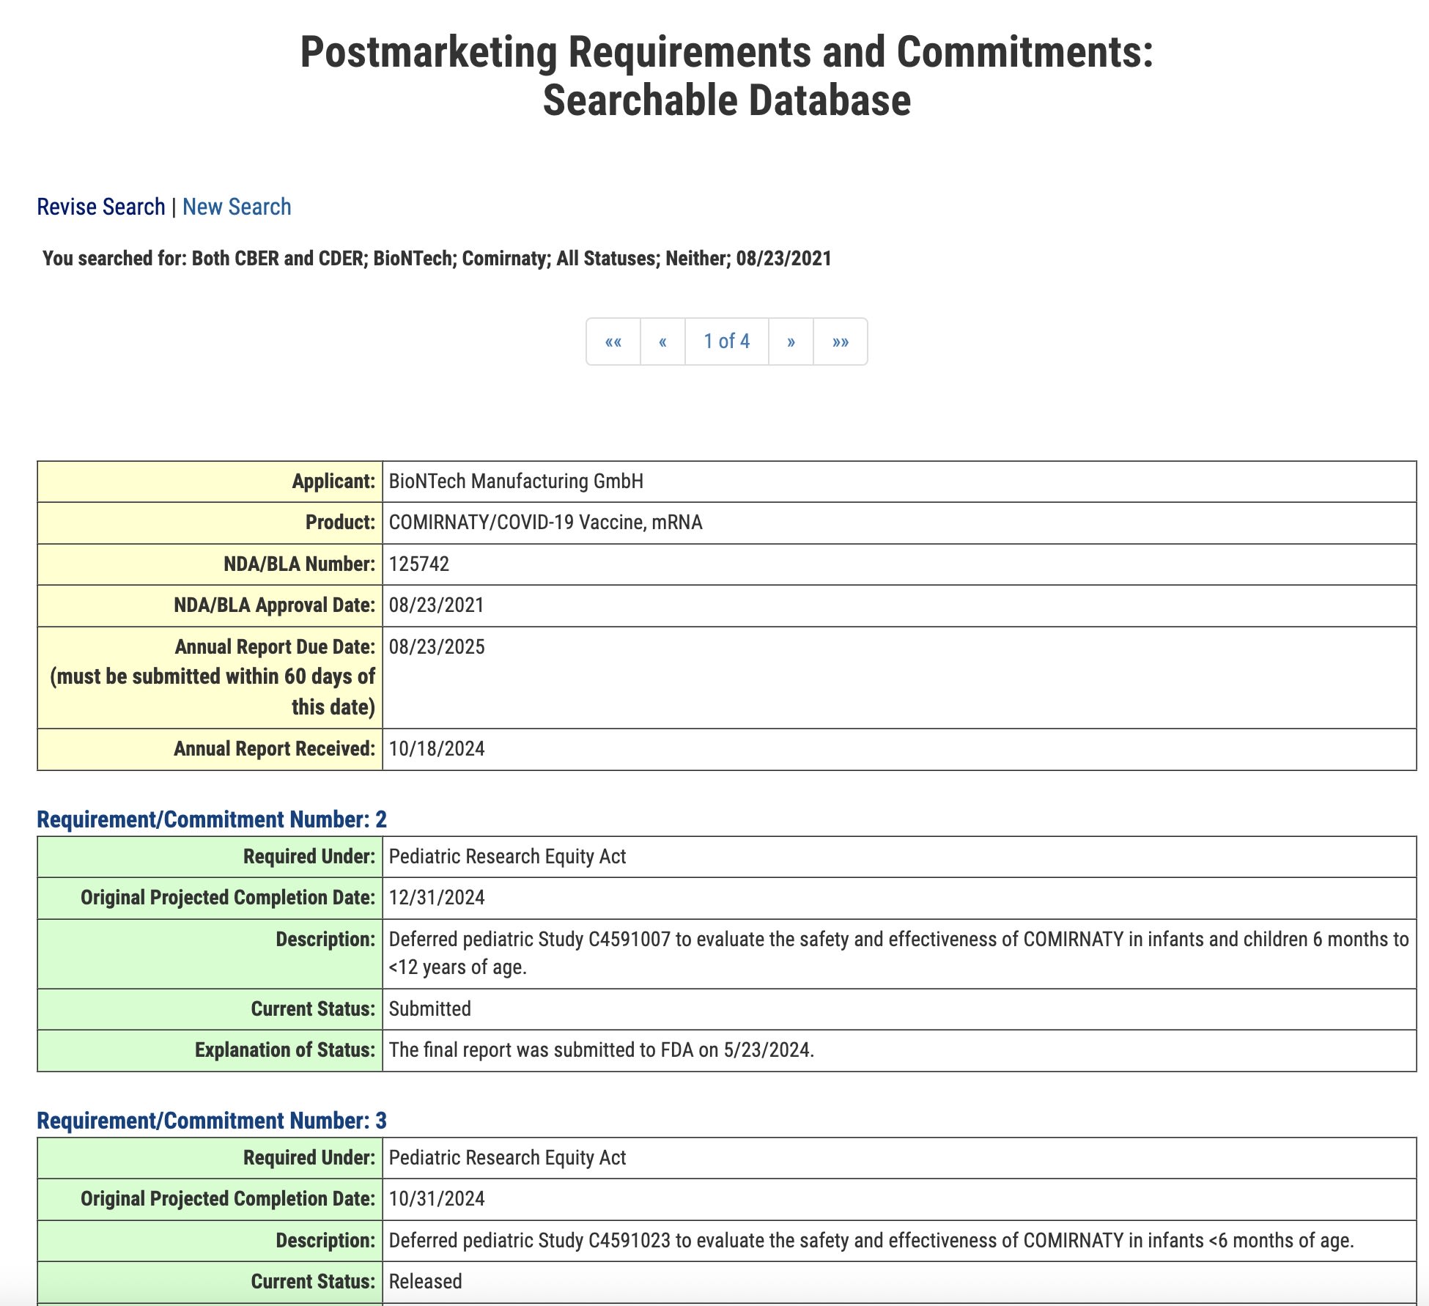Image resolution: width=1429 pixels, height=1306 pixels.
Task: Click the Applicant value 'BioNTech Manufacturing GmbH'
Action: click(516, 482)
